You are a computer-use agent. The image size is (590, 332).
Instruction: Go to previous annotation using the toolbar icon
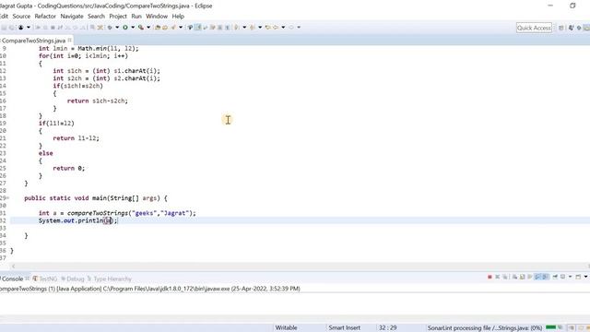click(252, 28)
